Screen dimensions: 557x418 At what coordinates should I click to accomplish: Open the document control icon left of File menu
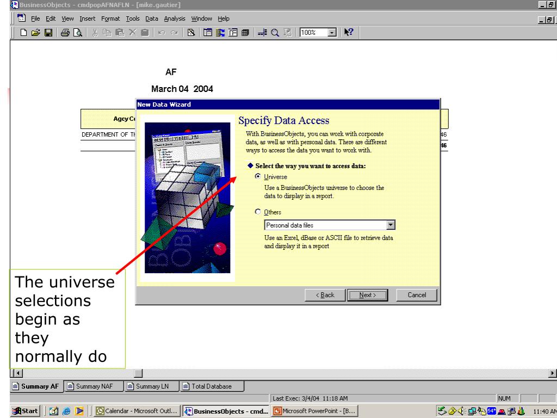(x=22, y=18)
